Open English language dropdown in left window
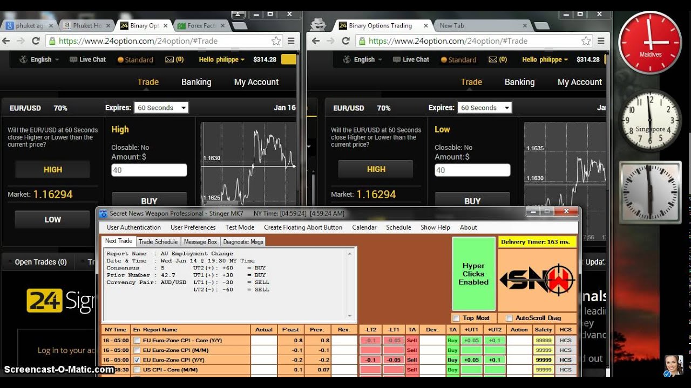 click(x=39, y=60)
